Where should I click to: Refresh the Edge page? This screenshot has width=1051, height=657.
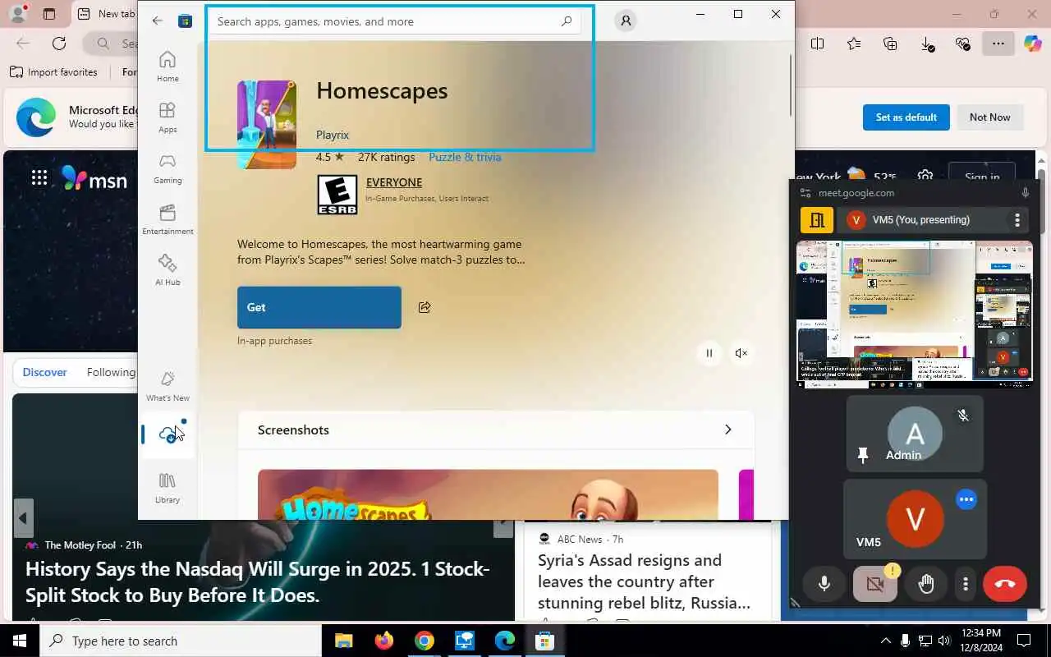59,44
